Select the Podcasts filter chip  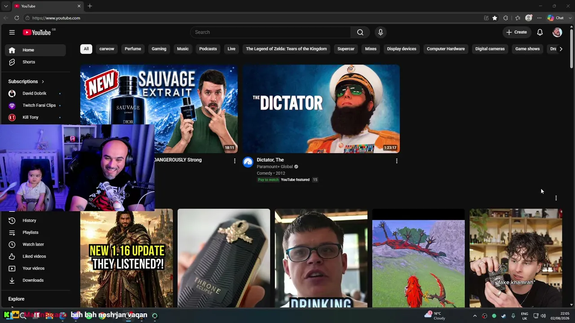click(208, 49)
